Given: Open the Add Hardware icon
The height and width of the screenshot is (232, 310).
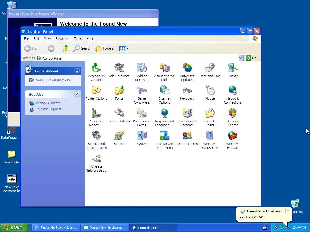Looking at the screenshot, I should click(119, 70).
